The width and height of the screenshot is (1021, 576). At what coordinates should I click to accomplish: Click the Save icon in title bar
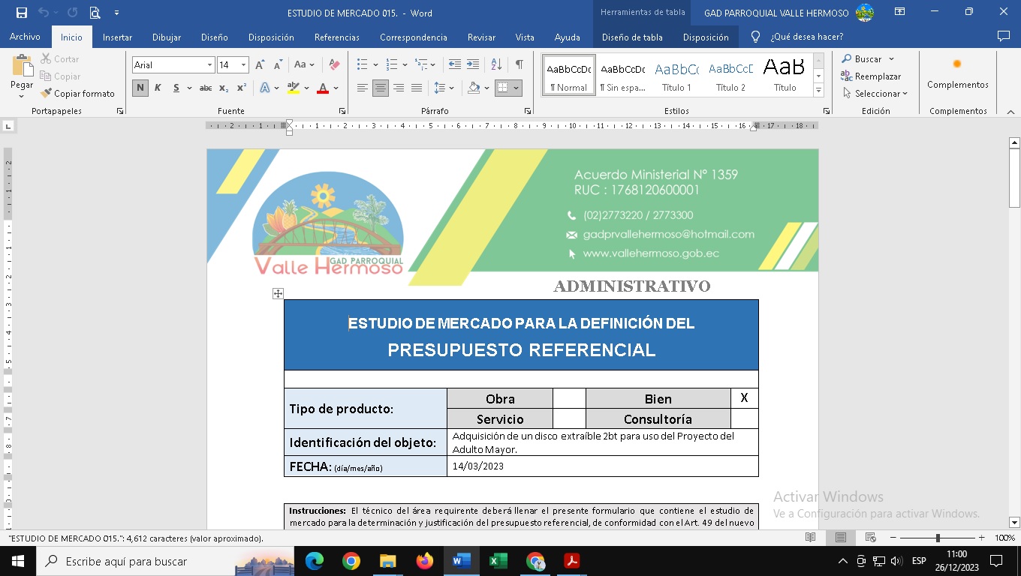coord(21,13)
